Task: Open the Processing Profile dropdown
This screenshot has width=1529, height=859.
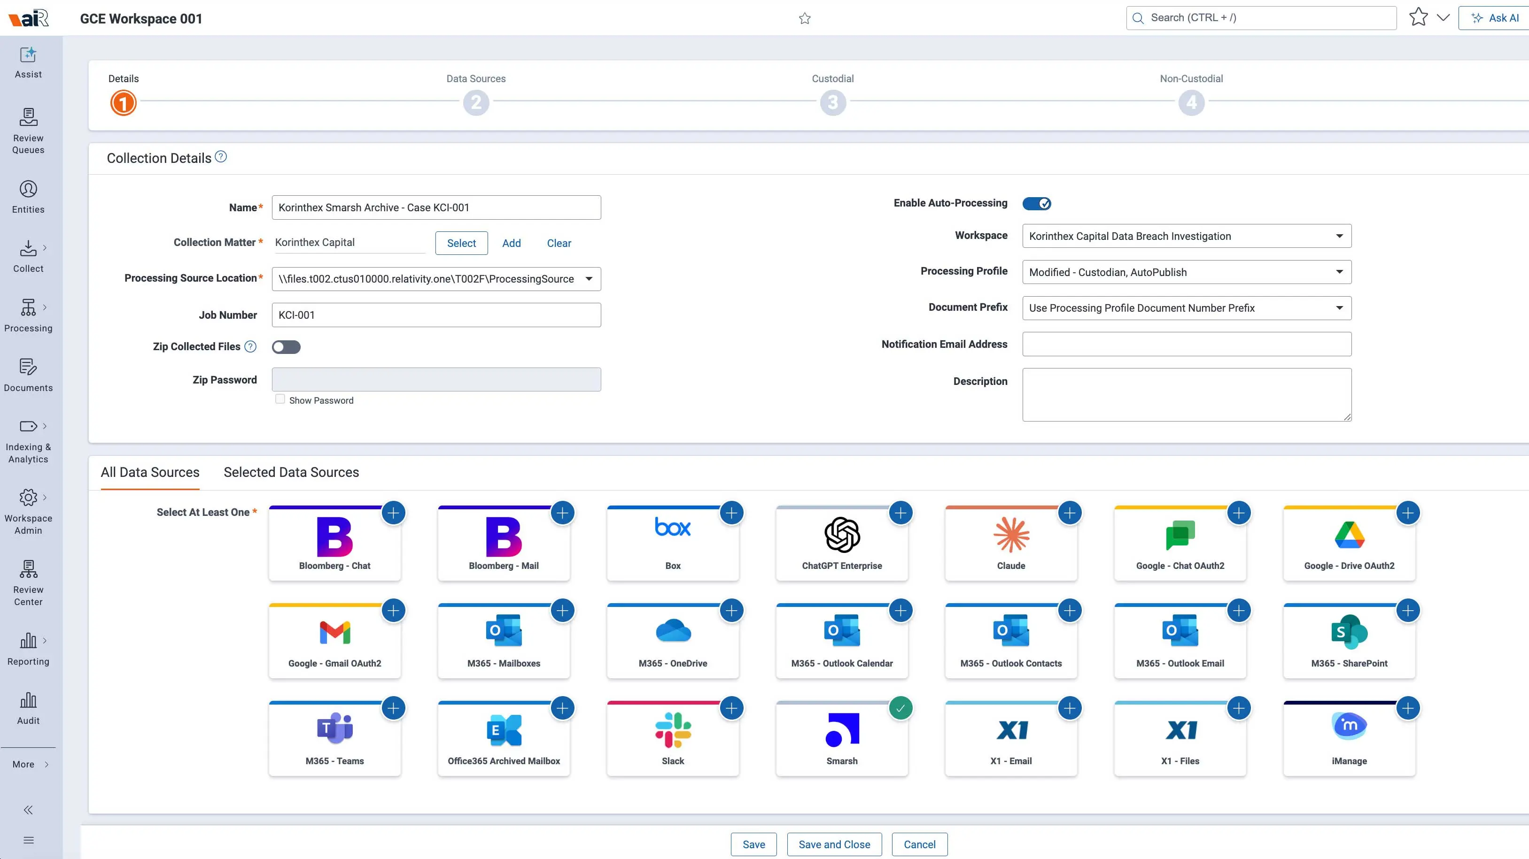Action: [1187, 272]
